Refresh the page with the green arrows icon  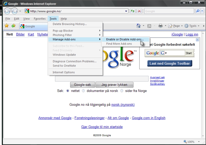133,11
